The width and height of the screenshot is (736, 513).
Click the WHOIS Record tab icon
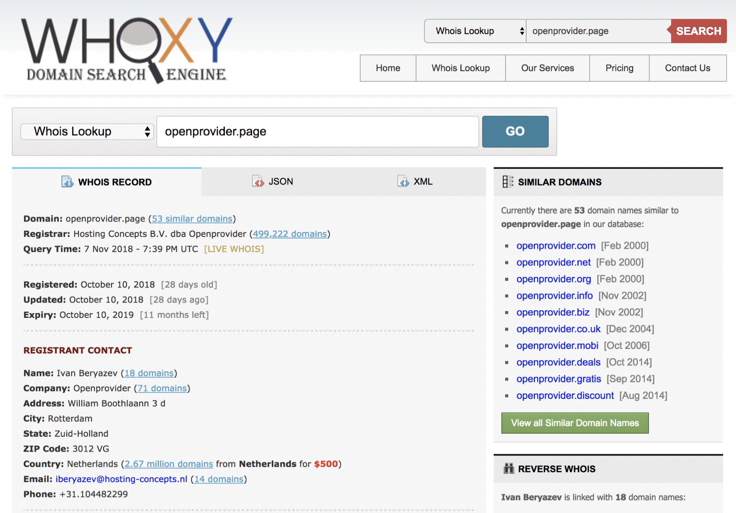pyautogui.click(x=67, y=182)
